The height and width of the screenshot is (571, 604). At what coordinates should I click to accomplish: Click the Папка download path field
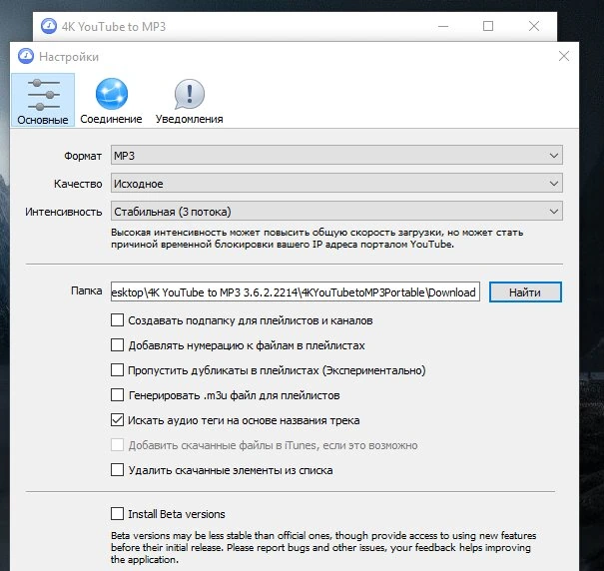click(296, 292)
